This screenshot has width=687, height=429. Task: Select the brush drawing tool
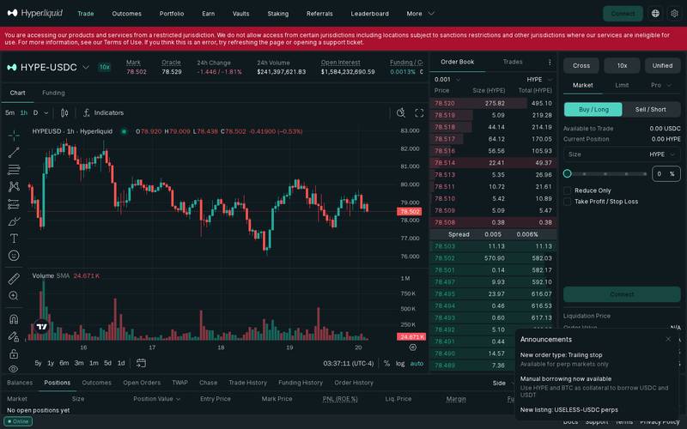click(x=14, y=221)
